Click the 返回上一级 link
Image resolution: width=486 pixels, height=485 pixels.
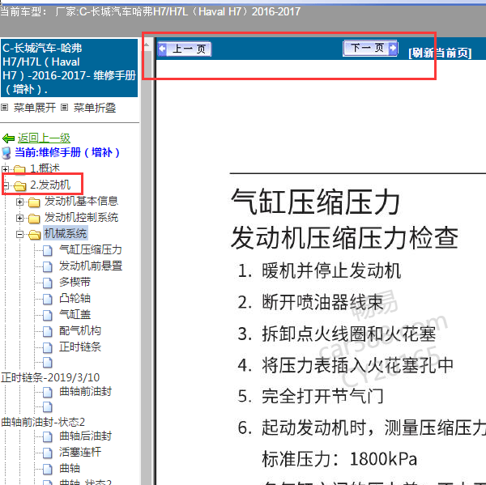(44, 138)
